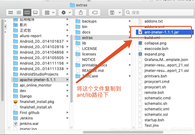
Task: Select the finalshell_install.pkg package icon
Action: pyautogui.click(x=16, y=101)
